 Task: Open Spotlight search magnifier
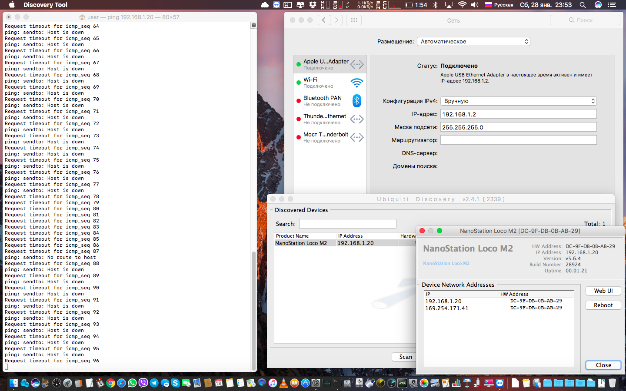(583, 5)
